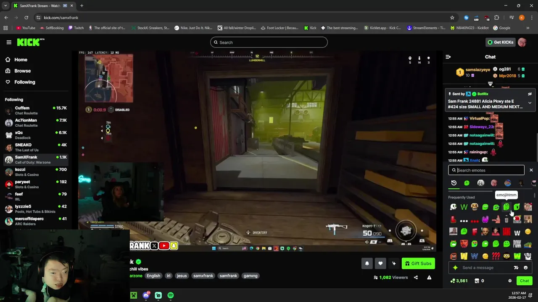This screenshot has width=538, height=302.
Task: Open Spotify from the taskbar
Action: pos(170,295)
